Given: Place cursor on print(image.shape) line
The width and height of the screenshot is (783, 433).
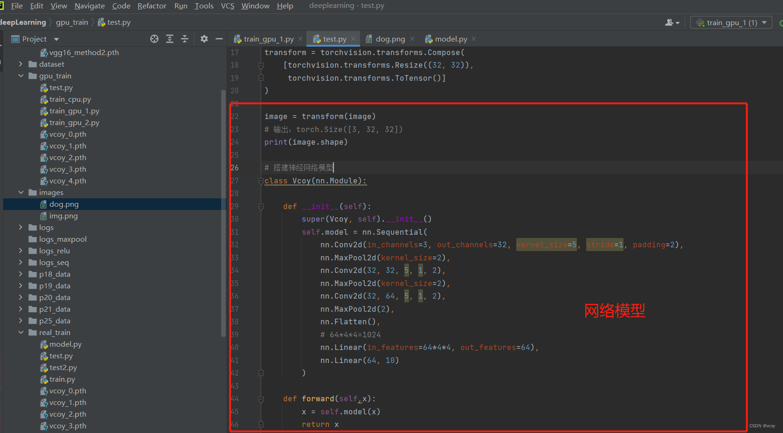Looking at the screenshot, I should 306,142.
